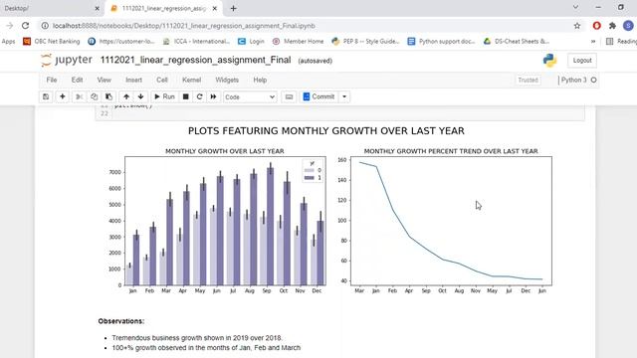
Task: Click the Logout button
Action: coord(582,60)
